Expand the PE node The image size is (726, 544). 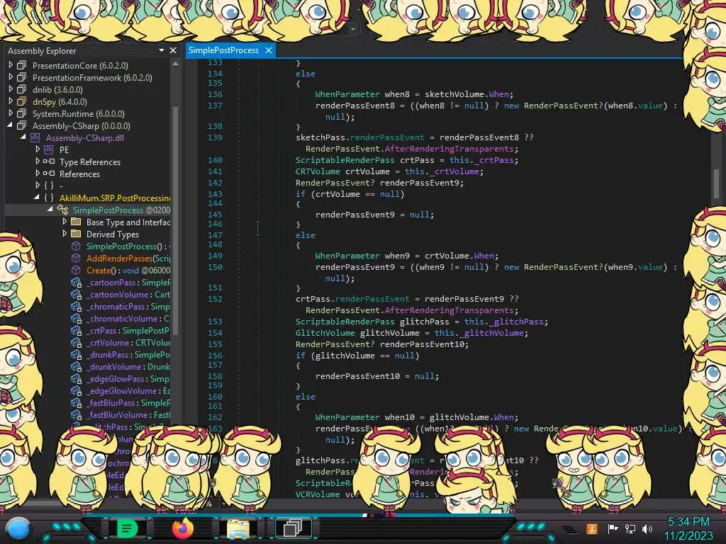coord(38,149)
